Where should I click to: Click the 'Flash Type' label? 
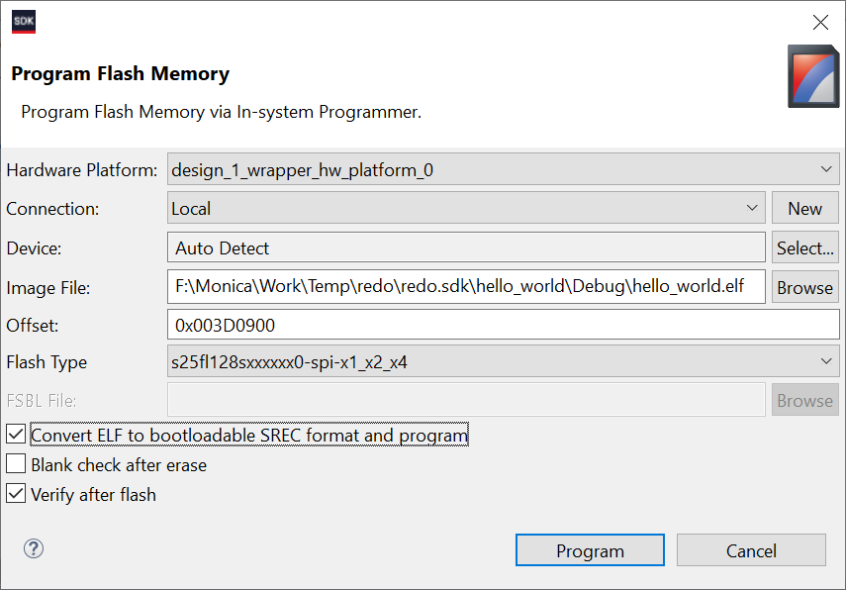click(47, 361)
